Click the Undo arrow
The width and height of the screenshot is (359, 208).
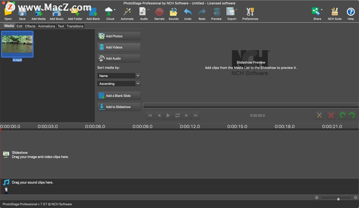point(188,14)
